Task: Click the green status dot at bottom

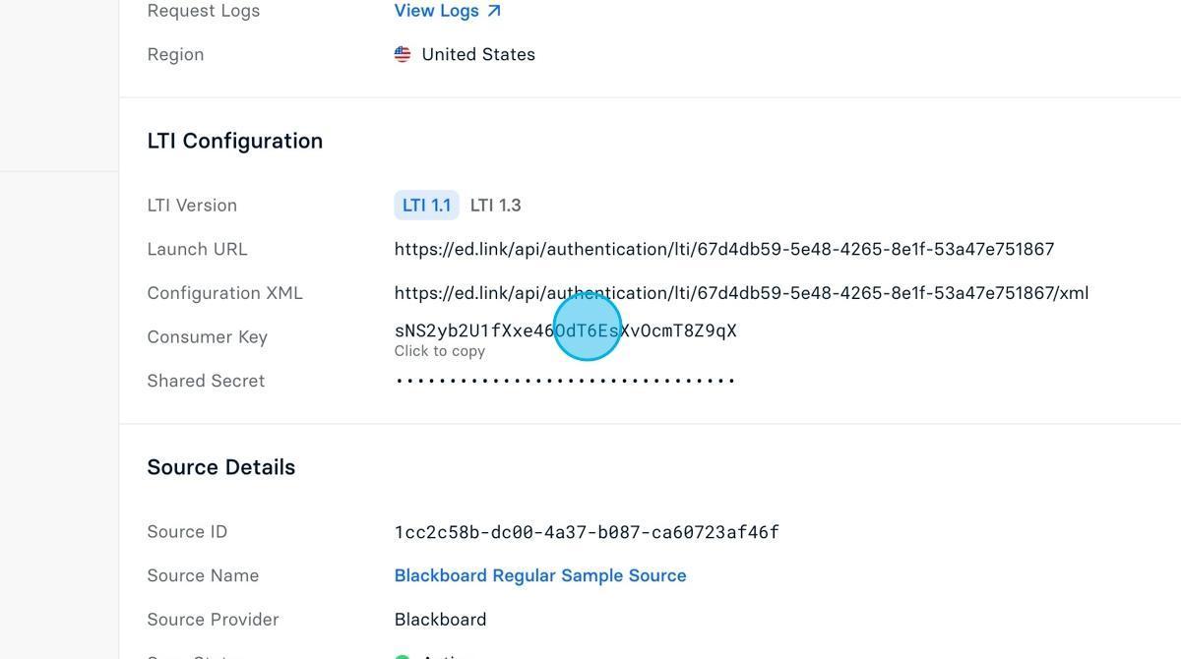Action: (x=403, y=657)
